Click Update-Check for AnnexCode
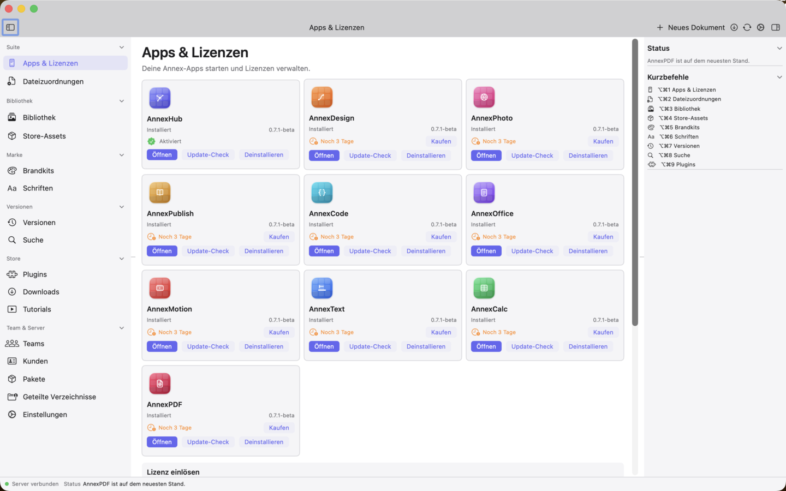Image resolution: width=786 pixels, height=491 pixels. tap(370, 251)
